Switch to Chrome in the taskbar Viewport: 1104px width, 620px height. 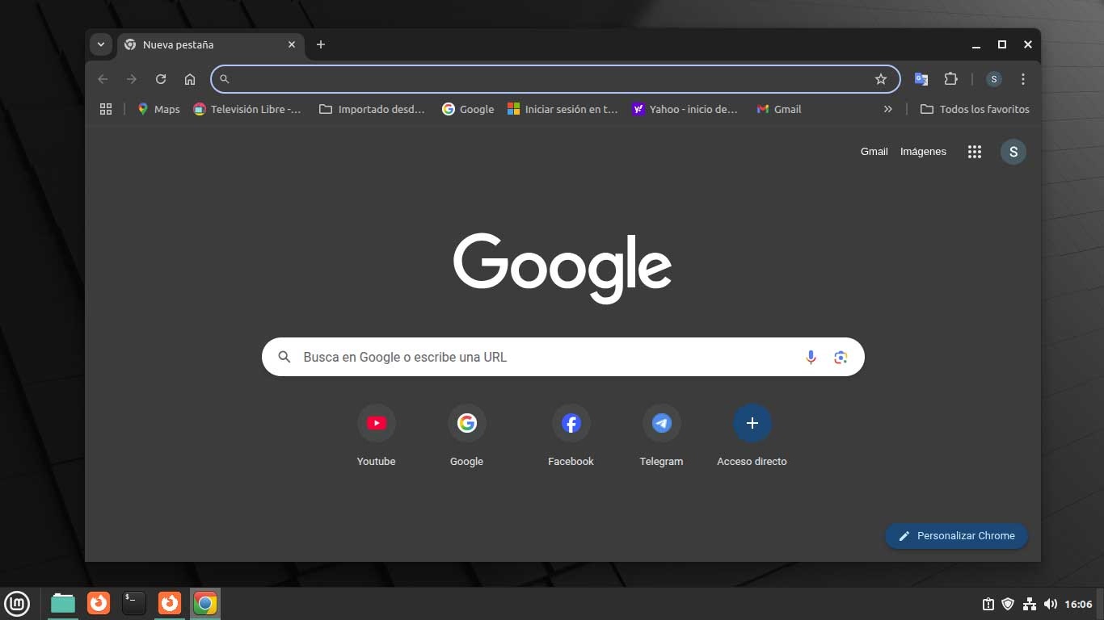pos(205,603)
